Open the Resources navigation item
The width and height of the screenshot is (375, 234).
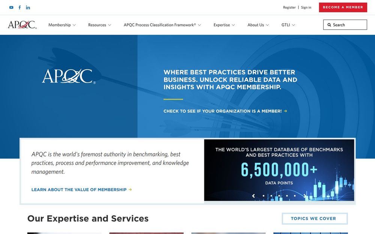coord(97,25)
